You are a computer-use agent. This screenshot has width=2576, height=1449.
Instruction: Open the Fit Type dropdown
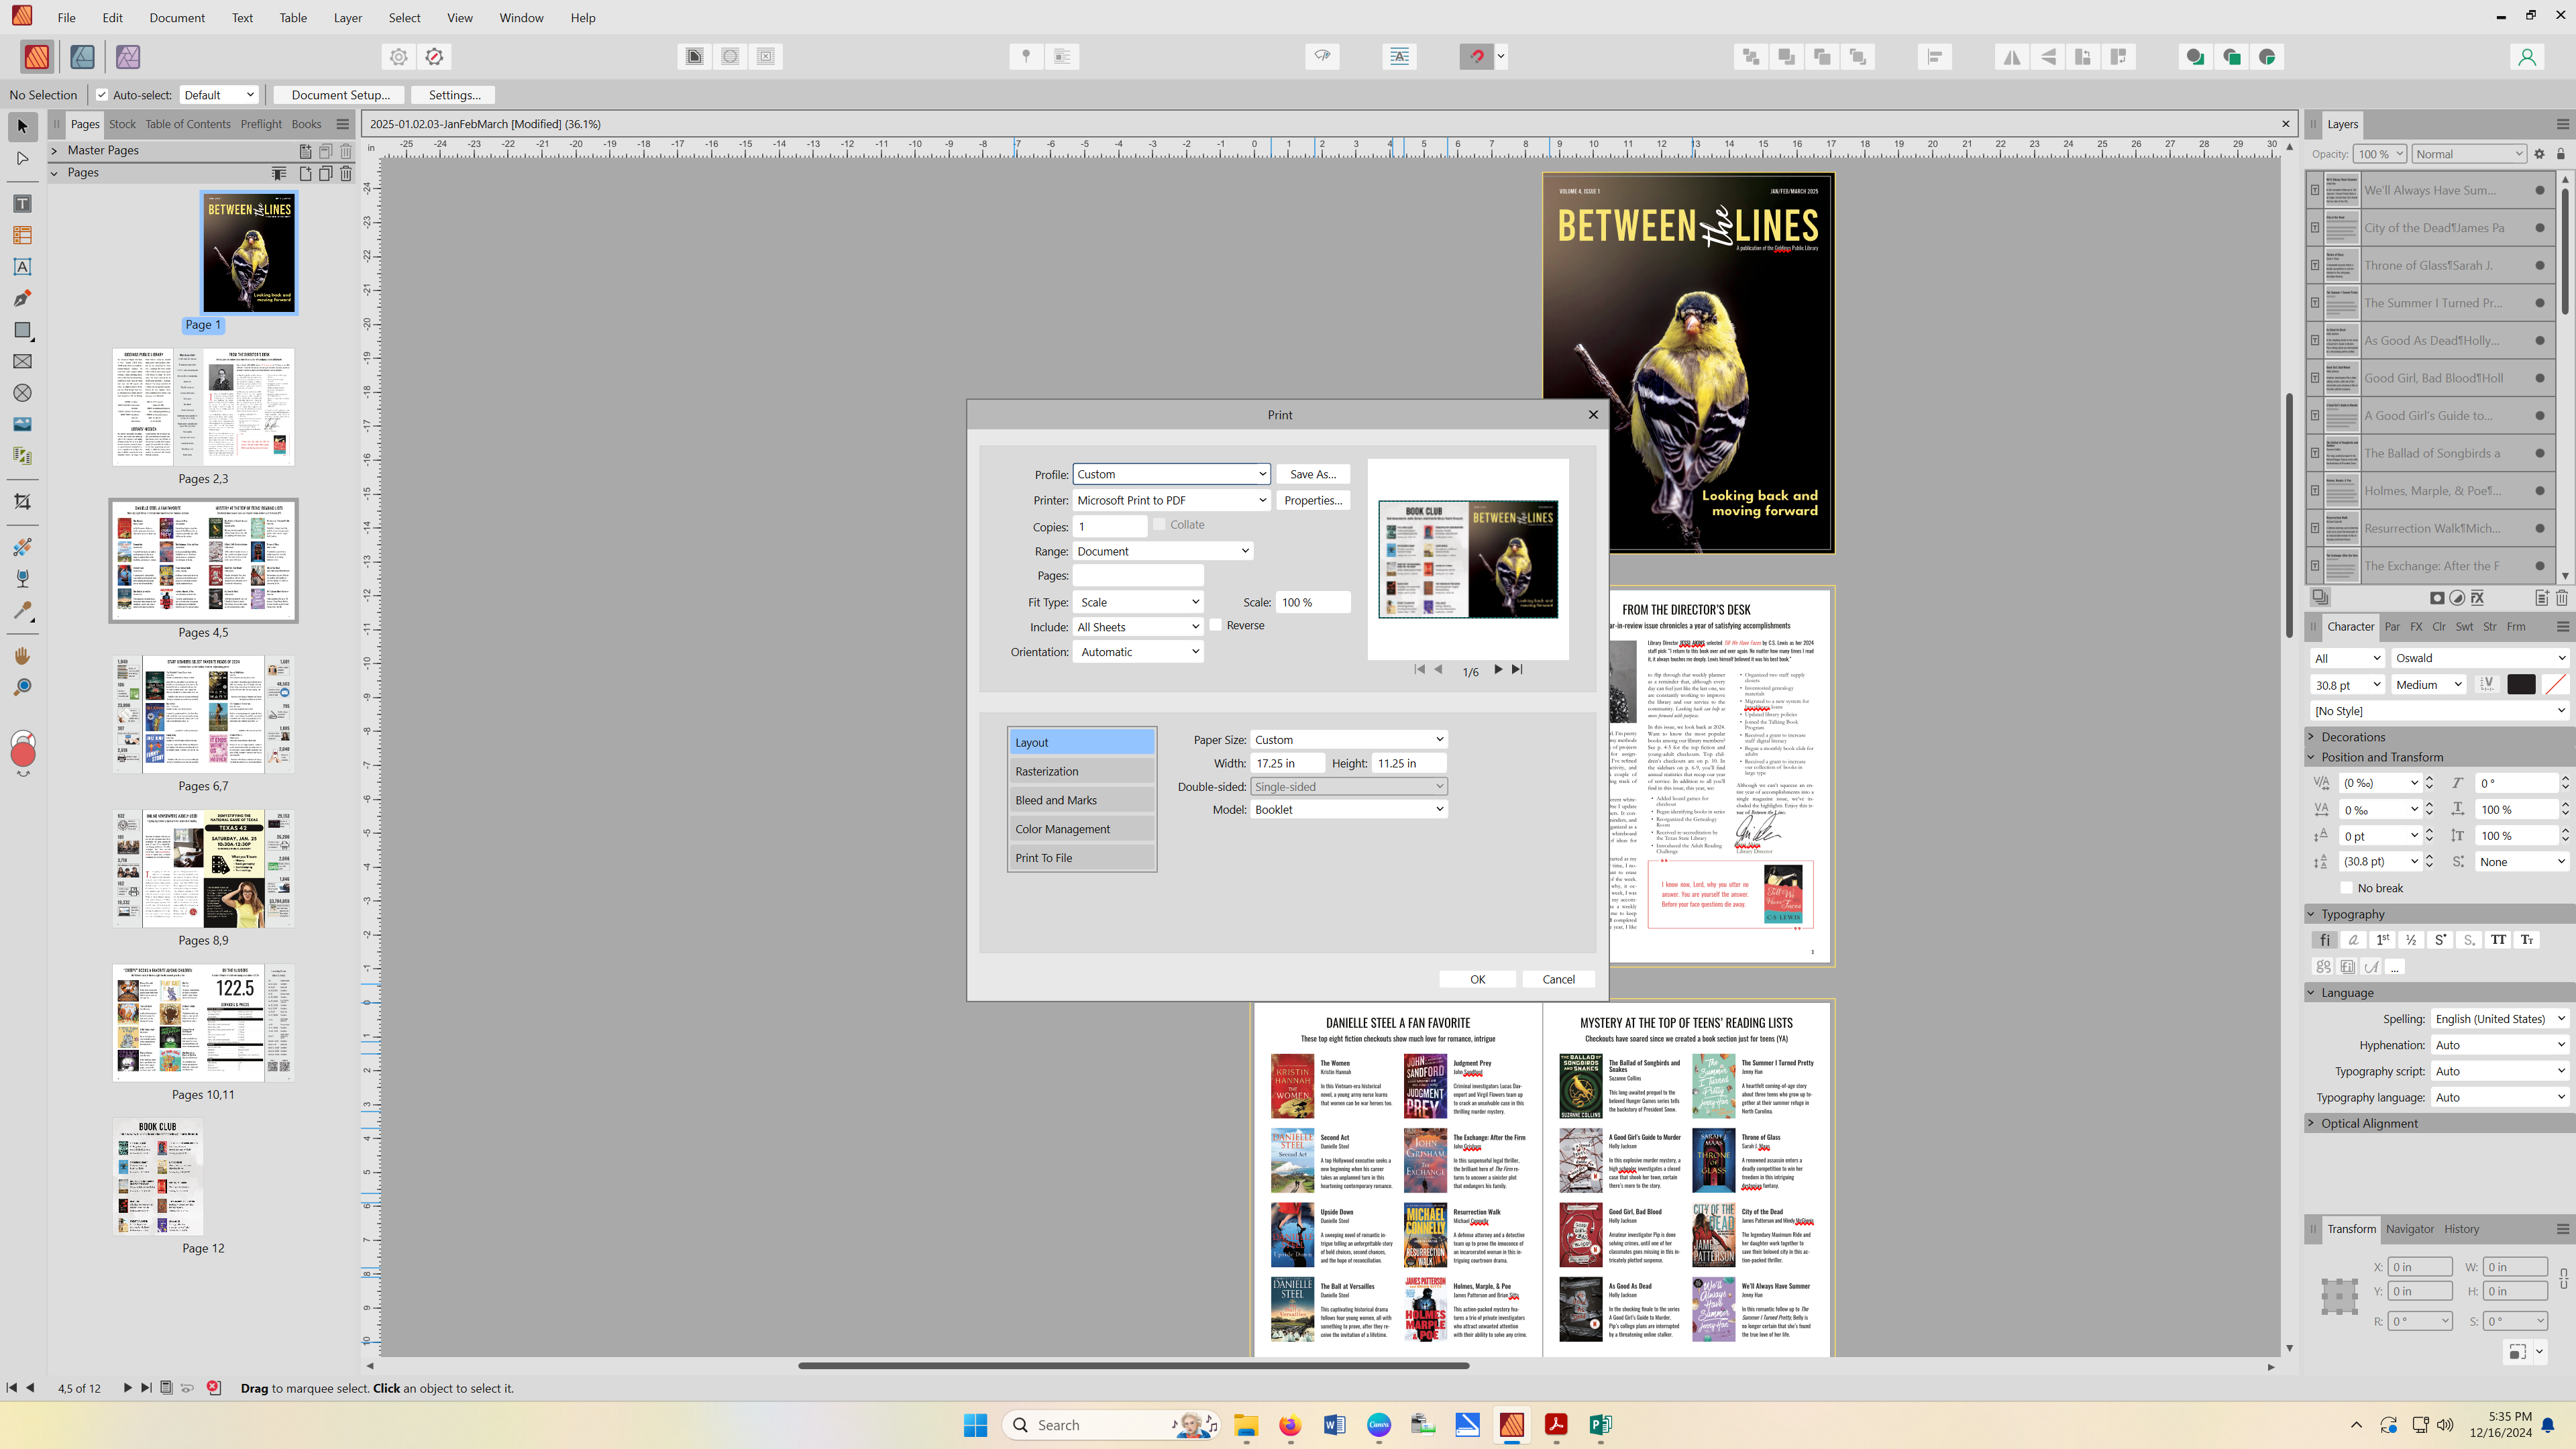pos(1138,602)
